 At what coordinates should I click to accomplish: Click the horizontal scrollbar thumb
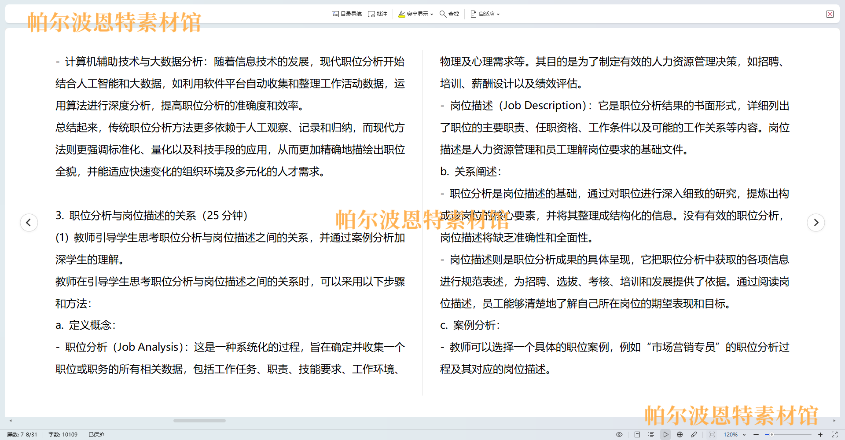pos(199,421)
